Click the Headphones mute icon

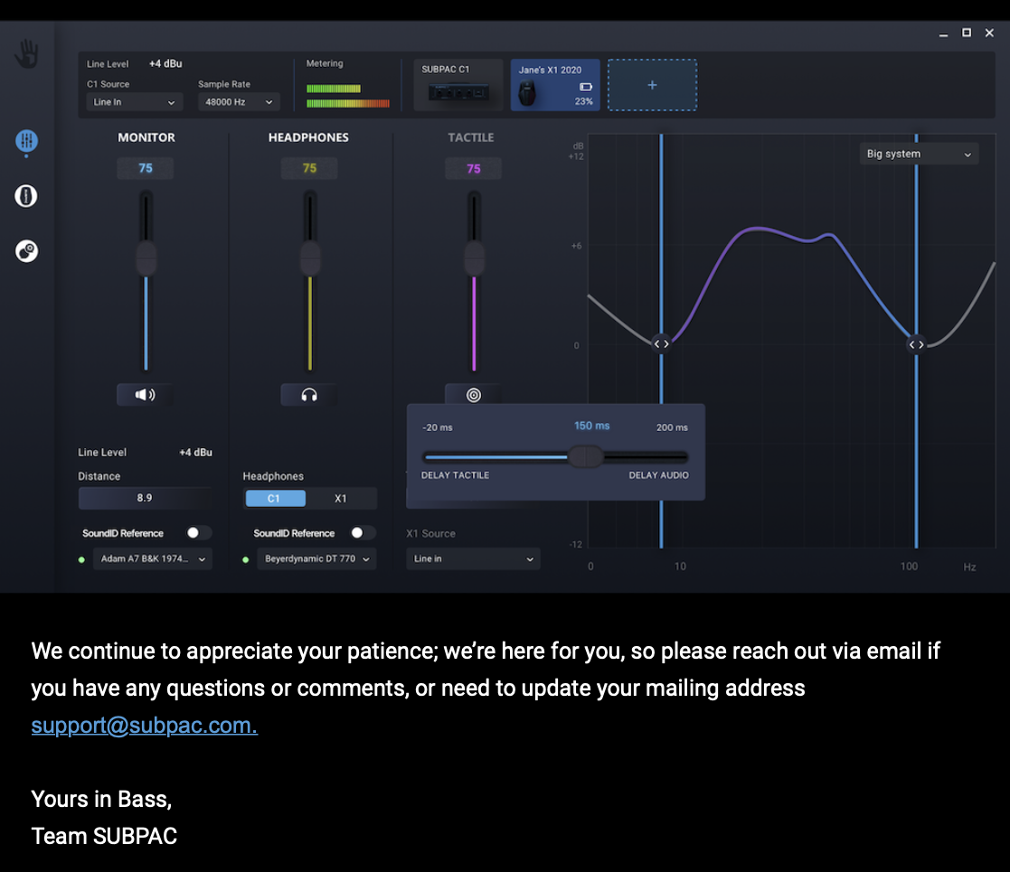(x=309, y=395)
